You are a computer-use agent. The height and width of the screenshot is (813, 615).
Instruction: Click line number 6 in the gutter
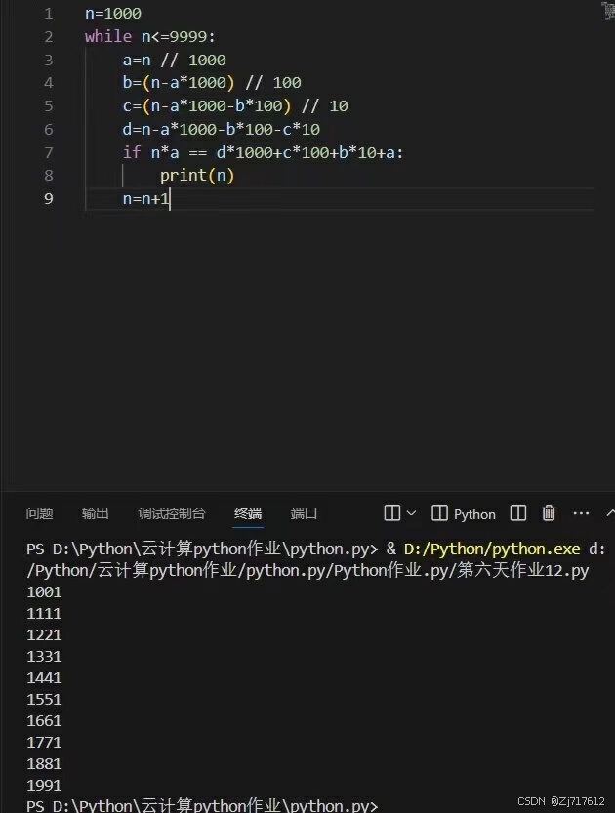[x=49, y=129]
